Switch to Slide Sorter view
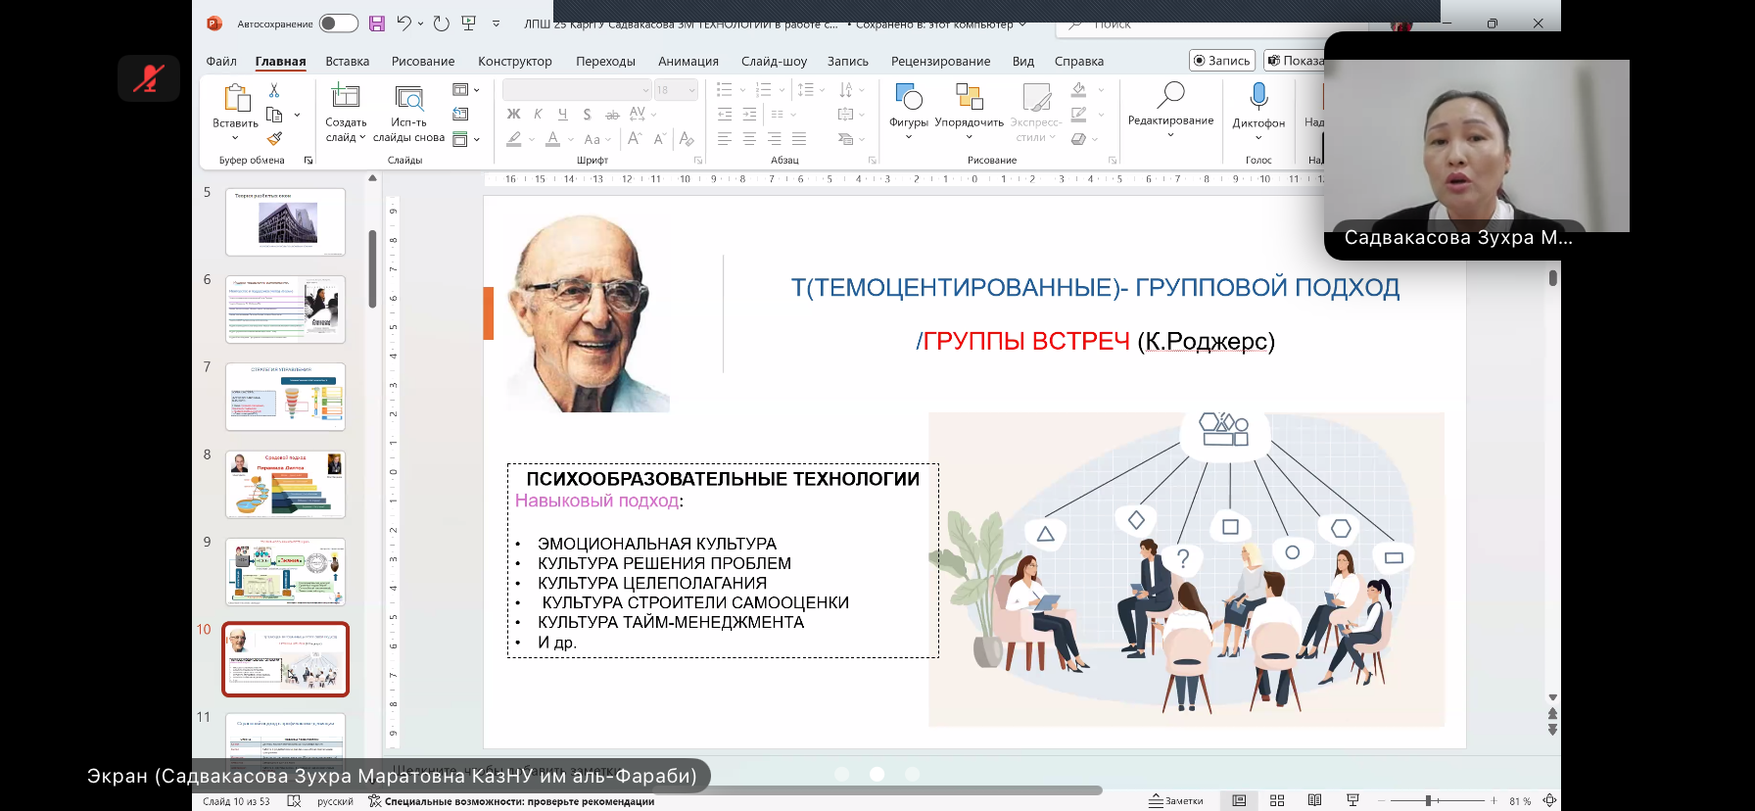The image size is (1755, 811). (1277, 800)
